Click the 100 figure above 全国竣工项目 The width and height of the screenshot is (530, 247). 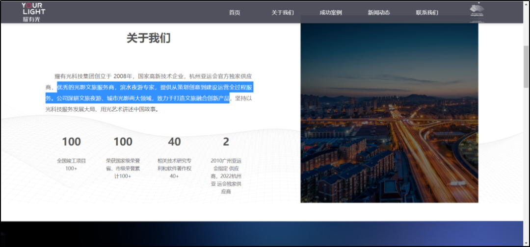point(71,142)
